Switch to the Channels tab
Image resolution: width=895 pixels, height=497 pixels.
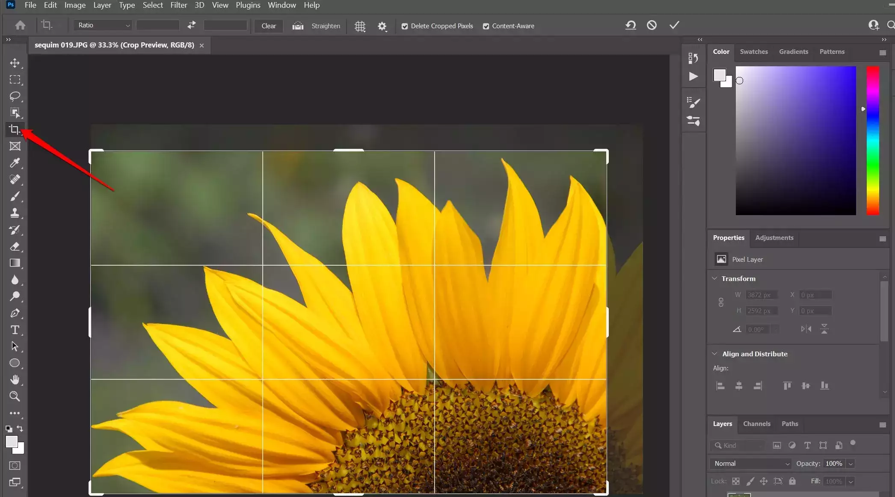(756, 424)
